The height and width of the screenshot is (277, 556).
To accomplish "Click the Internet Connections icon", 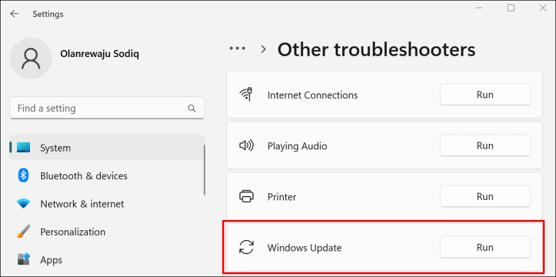I will pos(247,95).
